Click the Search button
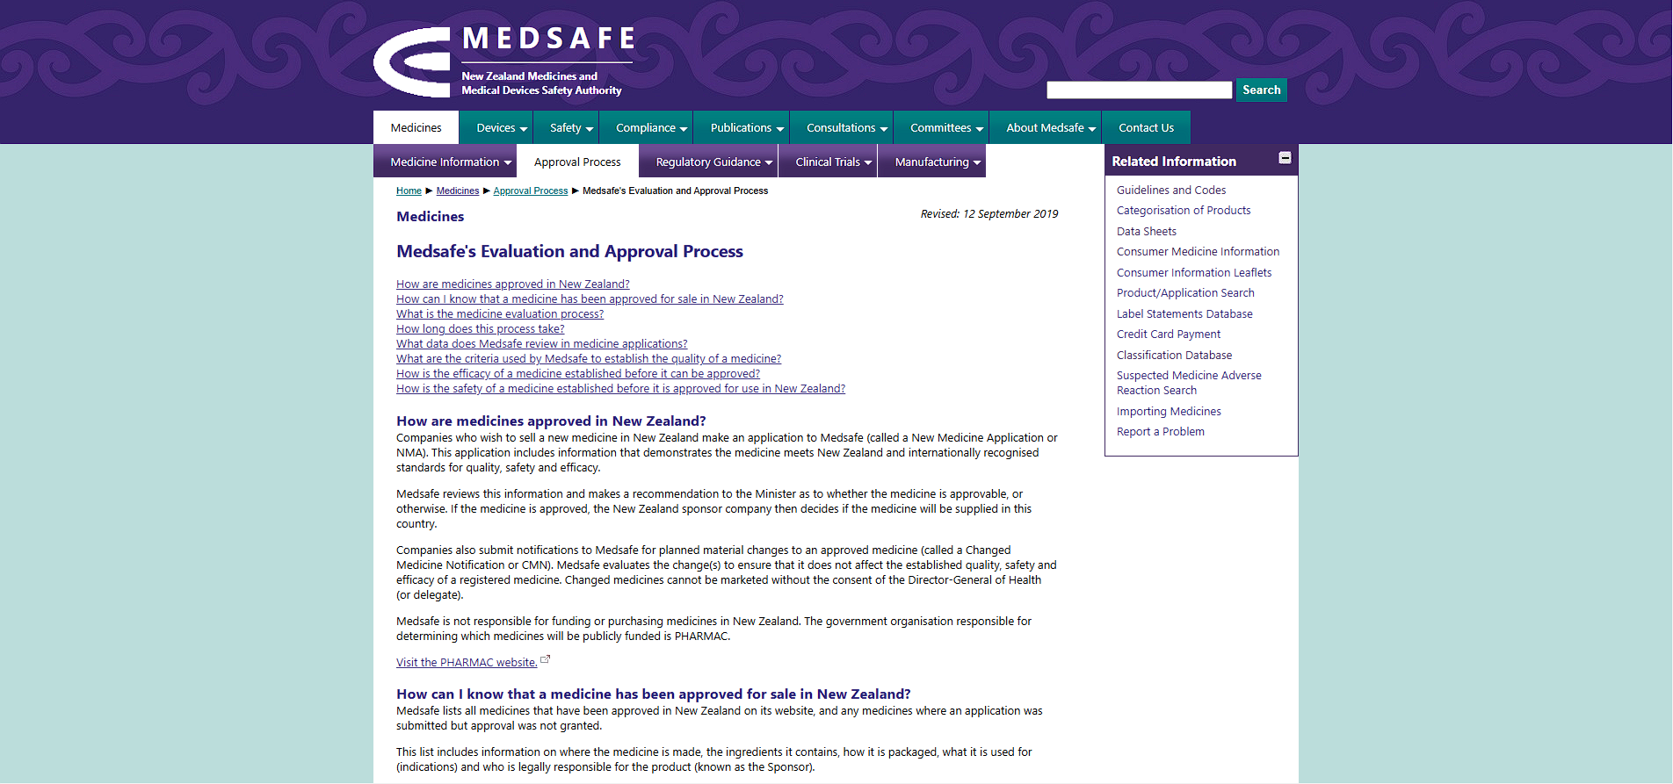1673x784 pixels. (x=1261, y=90)
